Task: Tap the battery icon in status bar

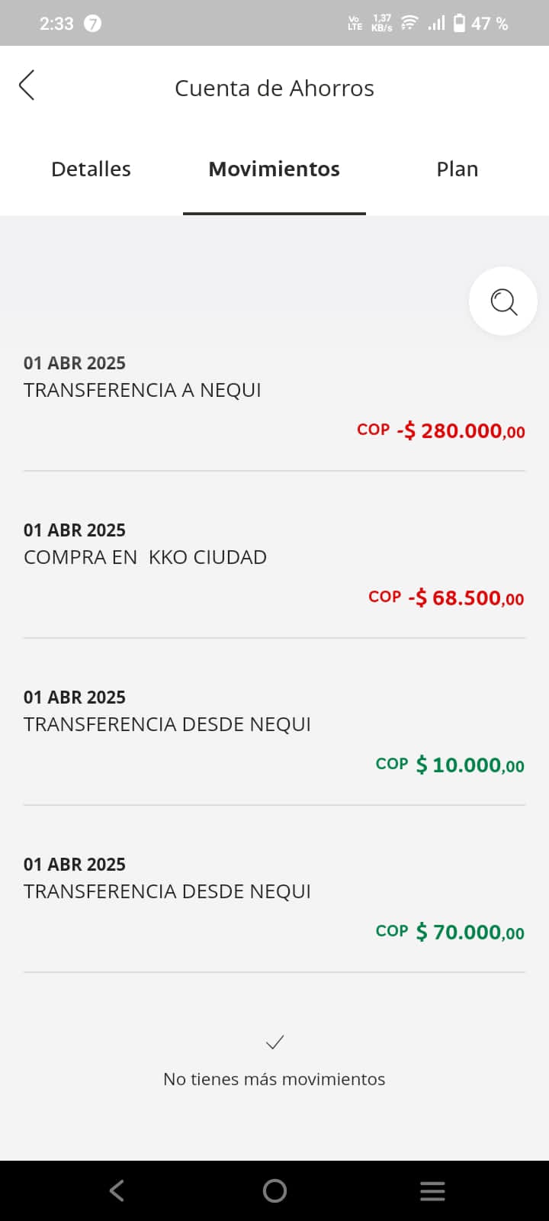Action: 459,23
